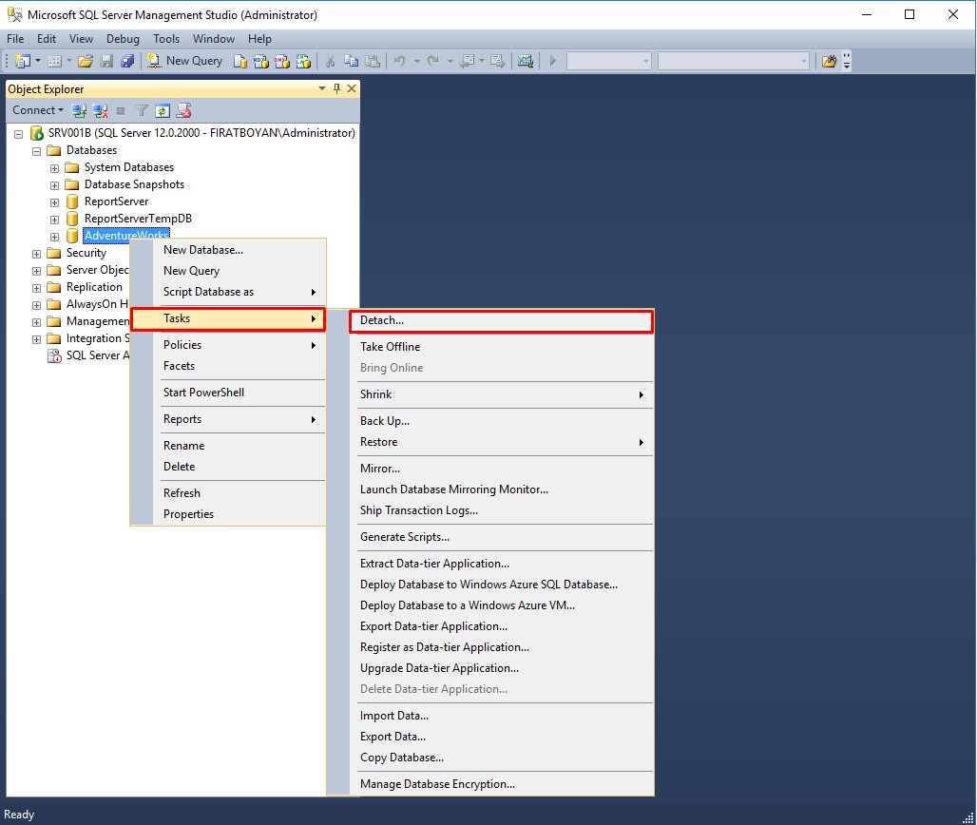Open the Shrink submenu
The width and height of the screenshot is (977, 825).
tap(502, 394)
